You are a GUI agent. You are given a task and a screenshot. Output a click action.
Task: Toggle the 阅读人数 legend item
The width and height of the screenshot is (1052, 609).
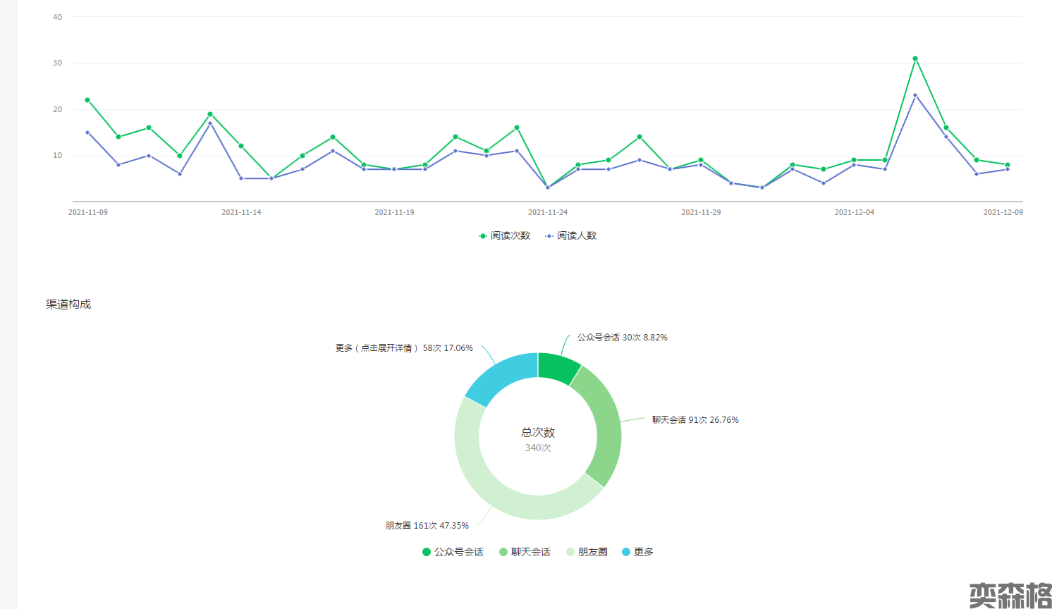click(570, 235)
